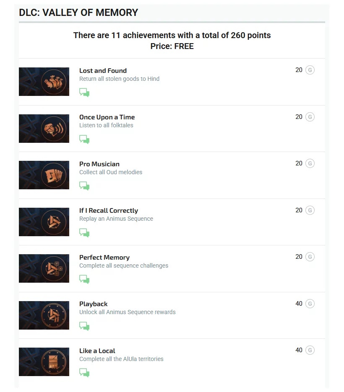Click the 40 point value beside Playback
The image size is (344, 392).
tap(299, 303)
